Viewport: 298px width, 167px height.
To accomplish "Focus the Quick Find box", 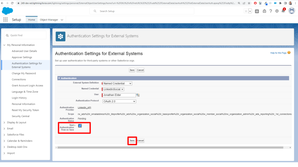I will (25, 35).
